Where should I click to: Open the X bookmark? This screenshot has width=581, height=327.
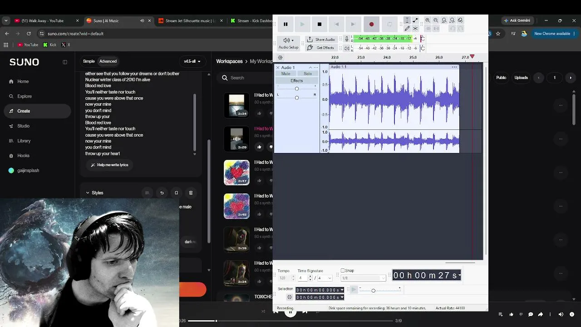pyautogui.click(x=66, y=45)
